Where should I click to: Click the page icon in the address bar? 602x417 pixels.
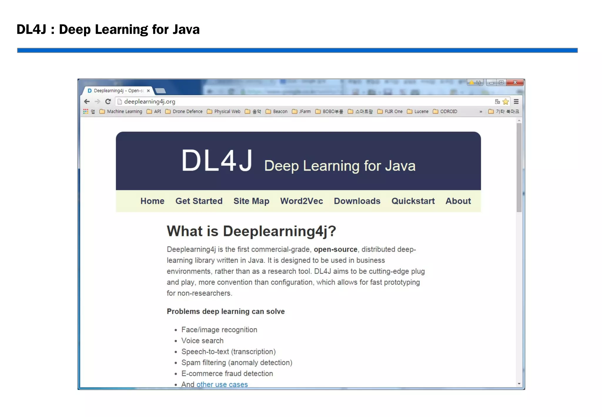[x=120, y=101]
